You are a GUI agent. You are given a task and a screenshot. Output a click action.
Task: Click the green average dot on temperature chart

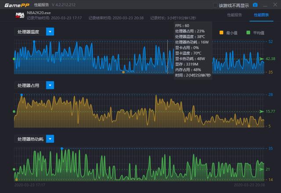pyautogui.click(x=14, y=59)
